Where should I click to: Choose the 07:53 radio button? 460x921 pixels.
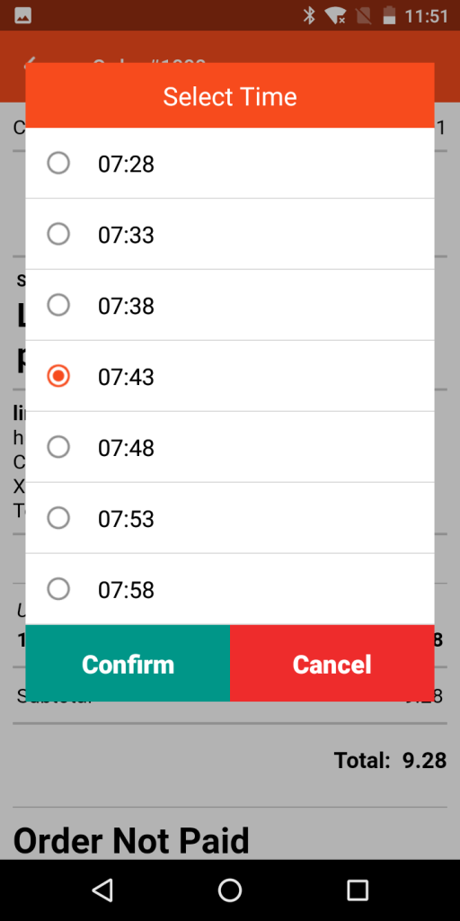point(58,518)
